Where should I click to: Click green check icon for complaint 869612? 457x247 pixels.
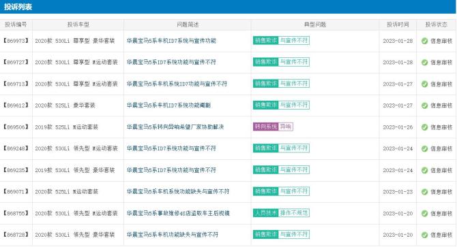(x=425, y=105)
